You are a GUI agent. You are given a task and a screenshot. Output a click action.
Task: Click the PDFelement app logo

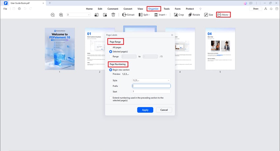pyautogui.click(x=6, y=3)
